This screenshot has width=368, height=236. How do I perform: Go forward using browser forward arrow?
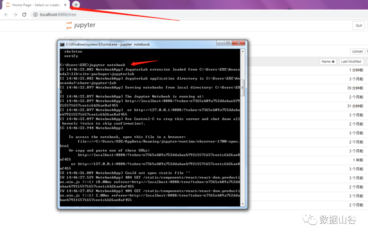tap(15, 15)
